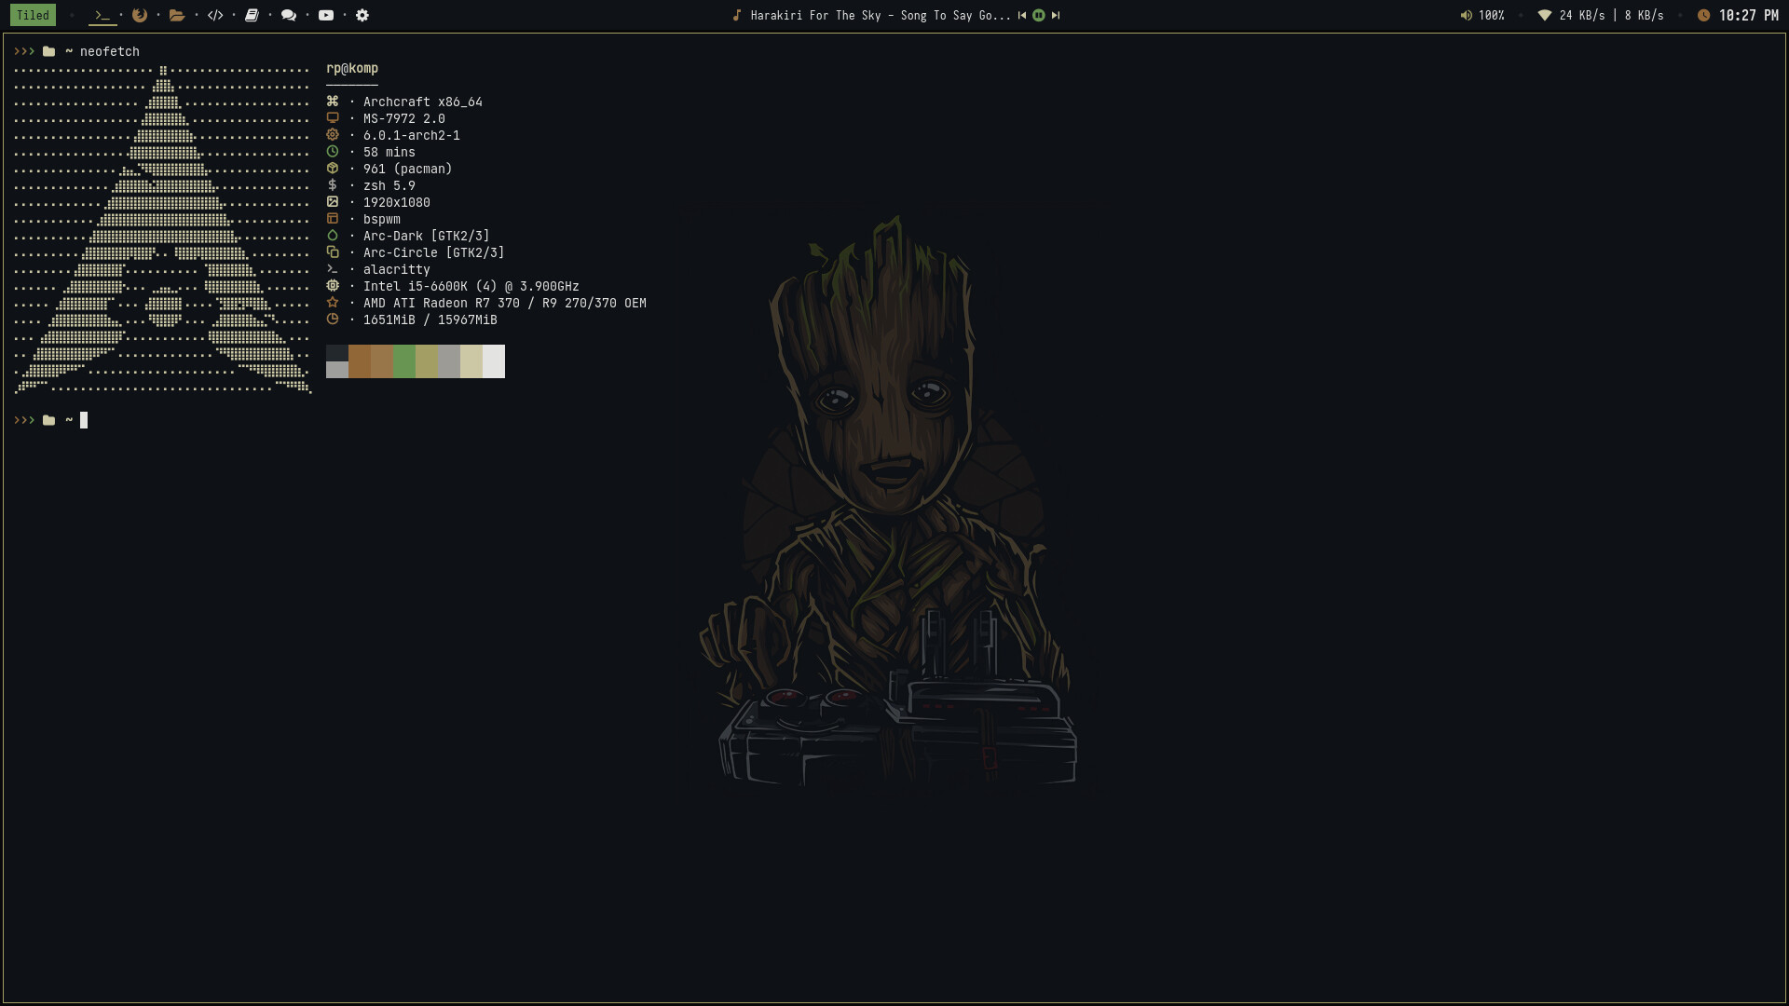
Task: Click the terminal cursor at the empty prompt
Action: [x=84, y=420]
